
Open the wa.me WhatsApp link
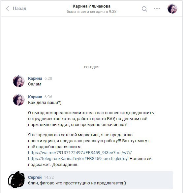[80, 153]
